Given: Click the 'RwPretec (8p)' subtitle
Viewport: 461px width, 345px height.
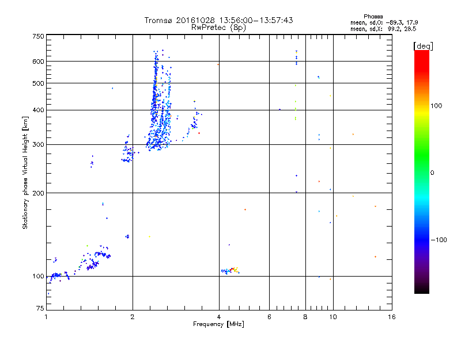Looking at the screenshot, I should click(218, 28).
